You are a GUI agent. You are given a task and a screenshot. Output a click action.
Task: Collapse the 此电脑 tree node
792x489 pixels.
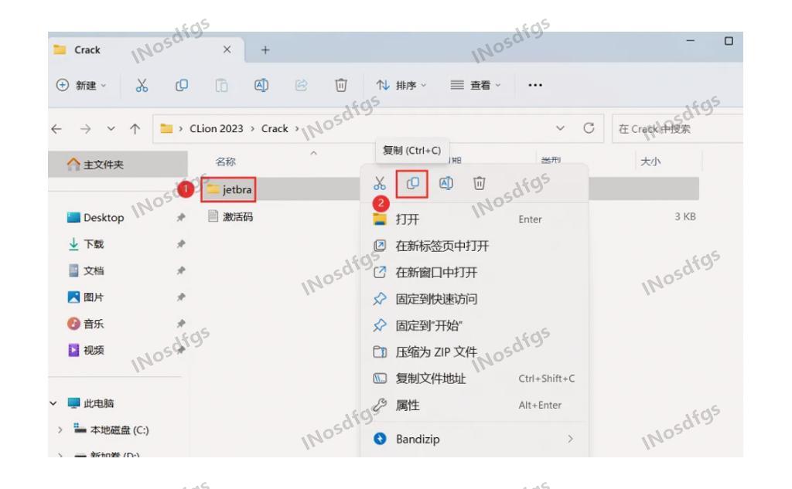[53, 403]
